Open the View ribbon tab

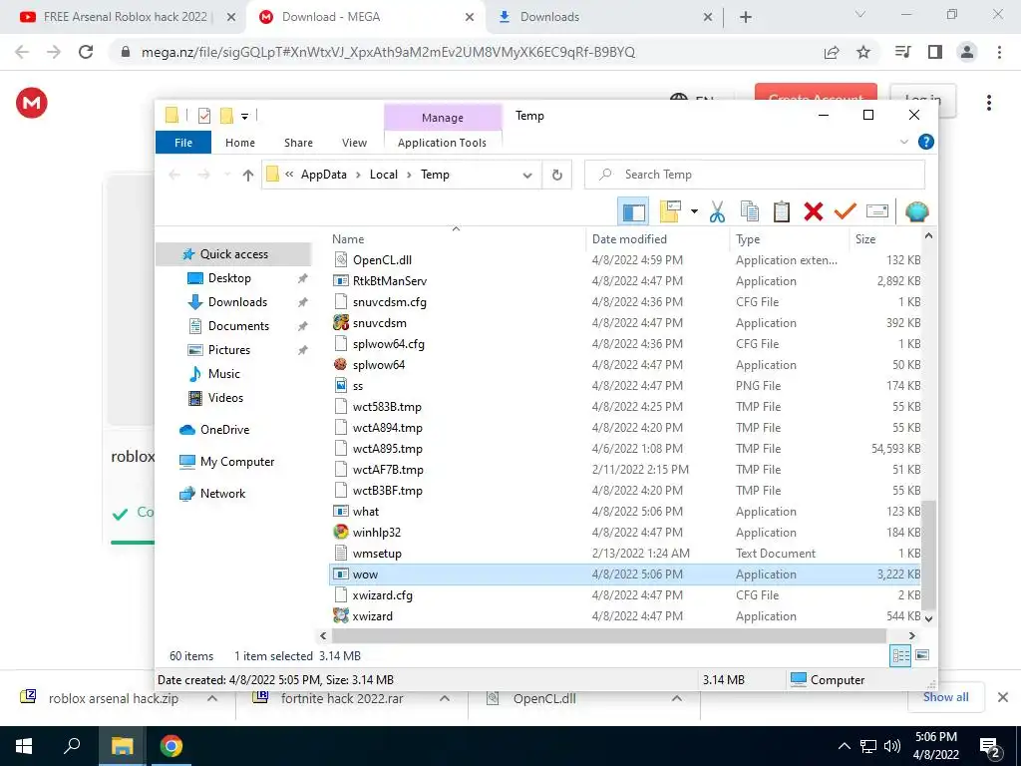coord(354,143)
